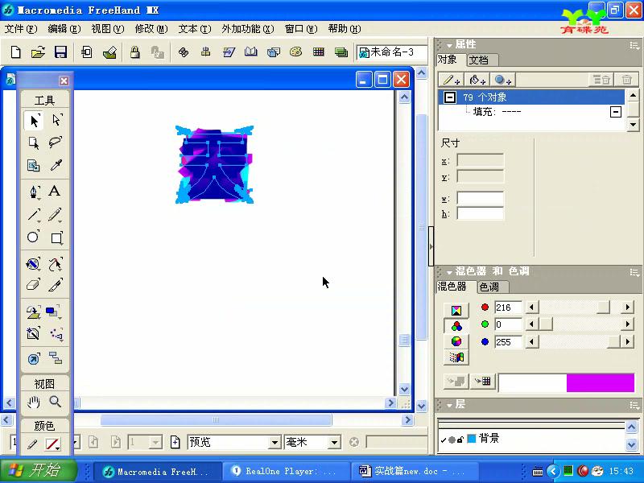644x483 pixels.
Task: Choose the Lasso tool
Action: (x=56, y=142)
